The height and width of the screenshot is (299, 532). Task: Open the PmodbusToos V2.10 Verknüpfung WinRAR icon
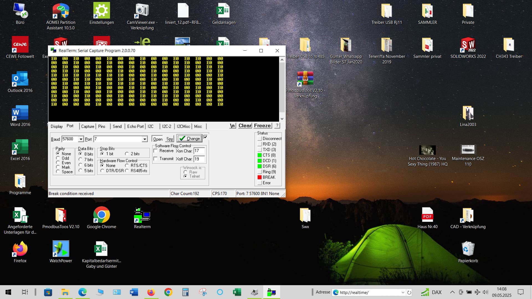[305, 84]
